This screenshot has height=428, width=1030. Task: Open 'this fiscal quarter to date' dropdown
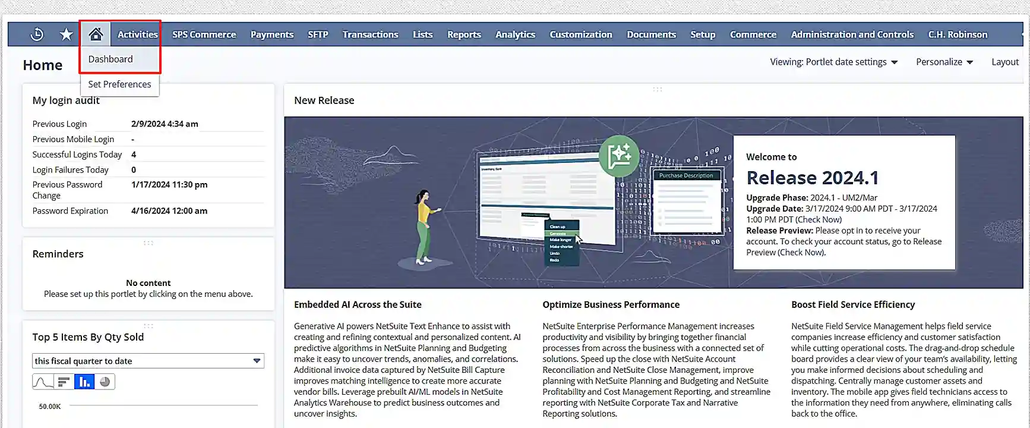pos(148,361)
